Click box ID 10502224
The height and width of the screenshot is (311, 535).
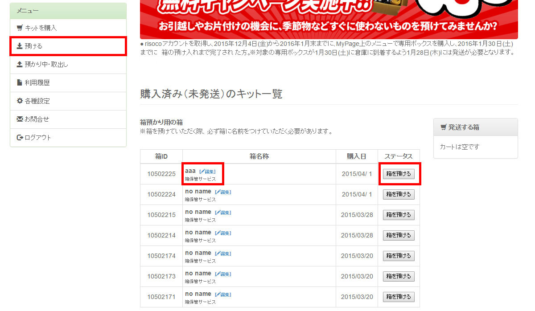[x=161, y=194]
